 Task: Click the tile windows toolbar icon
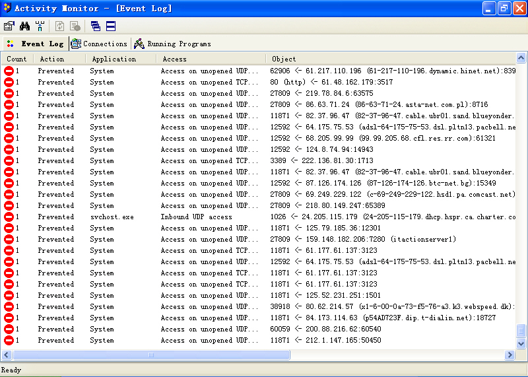[x=111, y=26]
